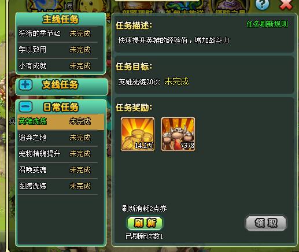Click the gray 领取 claim button

point(266,223)
